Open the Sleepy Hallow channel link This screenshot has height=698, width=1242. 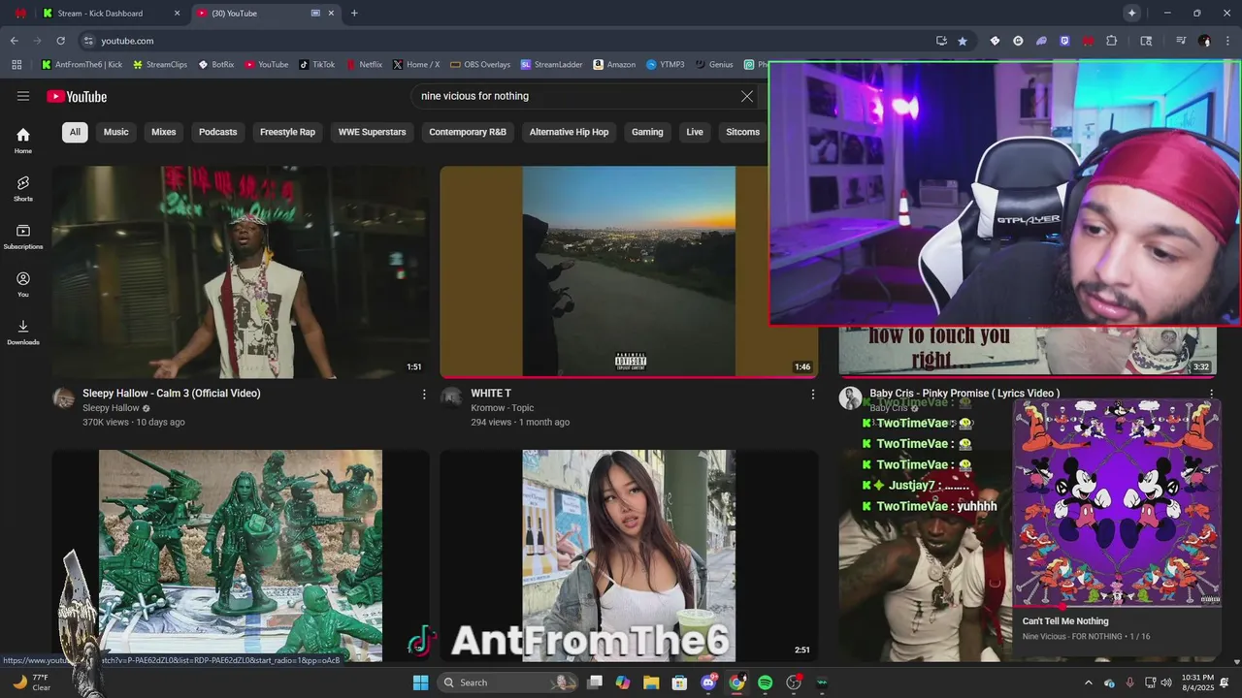coord(111,408)
